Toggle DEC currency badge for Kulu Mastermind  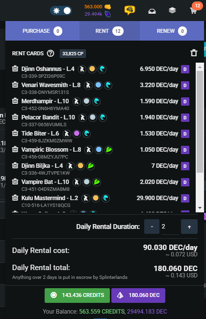click(x=185, y=198)
